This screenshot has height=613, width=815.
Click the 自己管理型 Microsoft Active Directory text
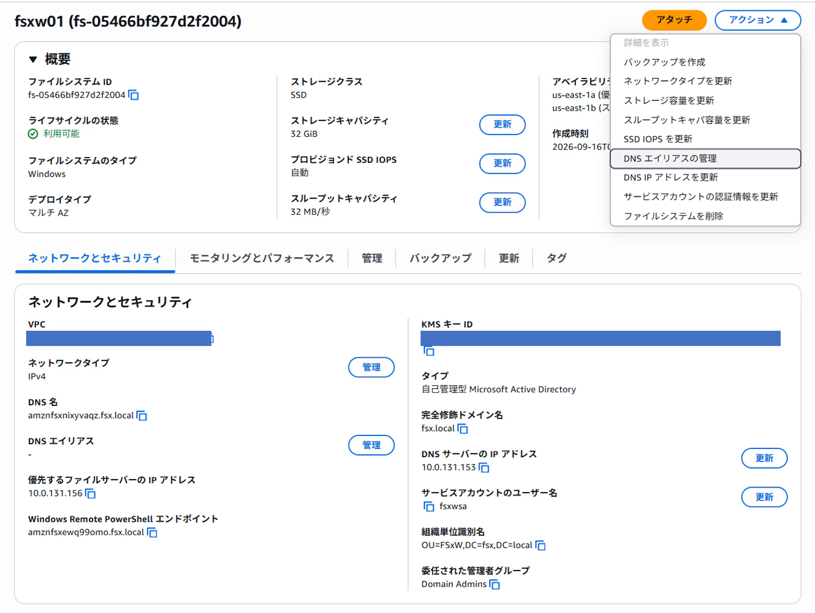click(x=498, y=390)
